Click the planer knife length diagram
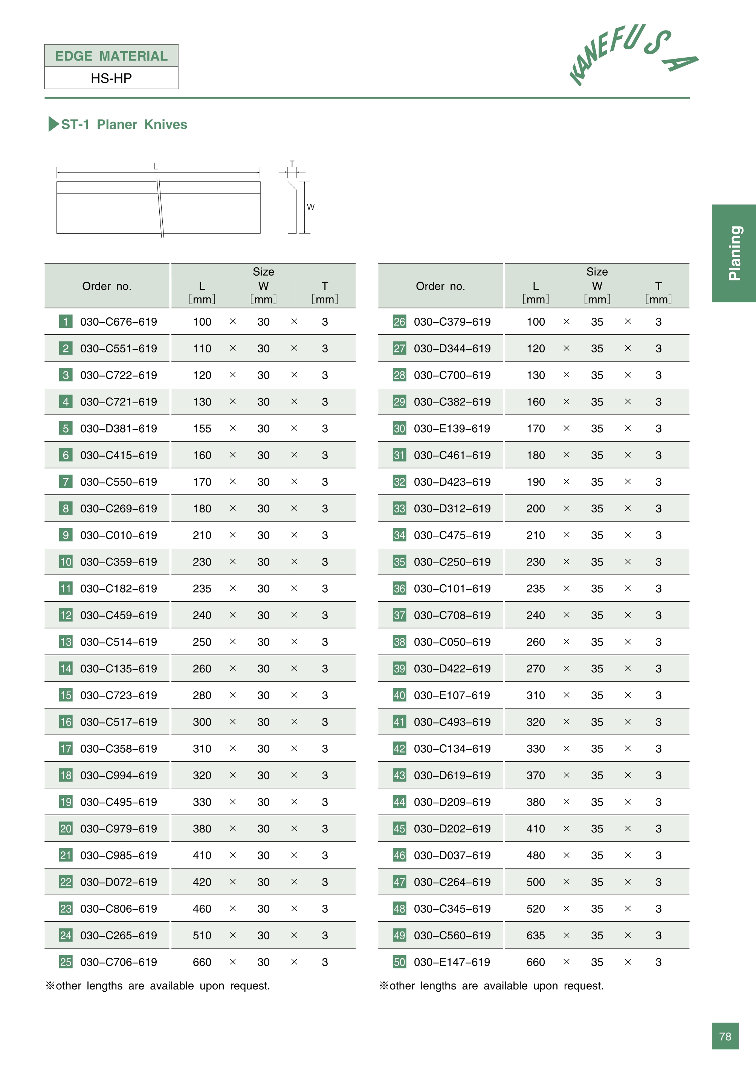Screen dimensions: 756x1067 pyautogui.click(x=158, y=207)
